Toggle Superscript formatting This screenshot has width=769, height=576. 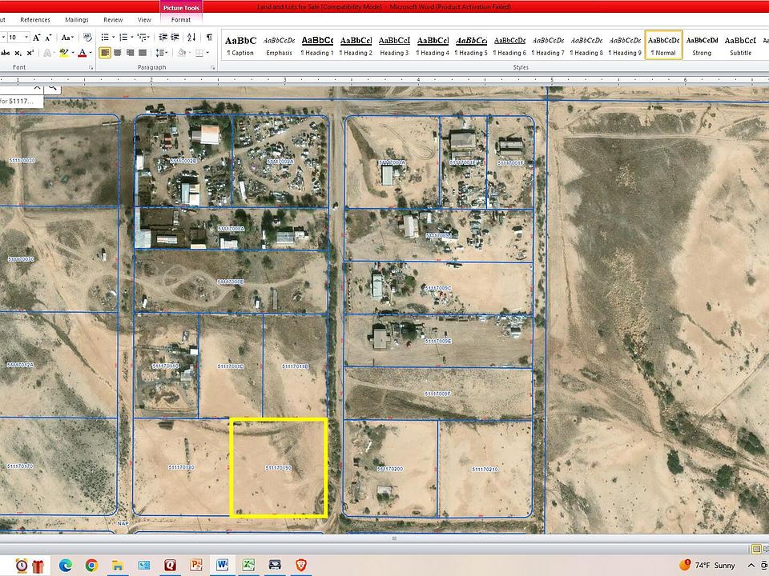click(30, 53)
